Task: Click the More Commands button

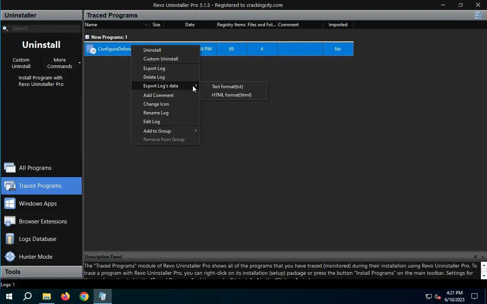Action: [60, 63]
